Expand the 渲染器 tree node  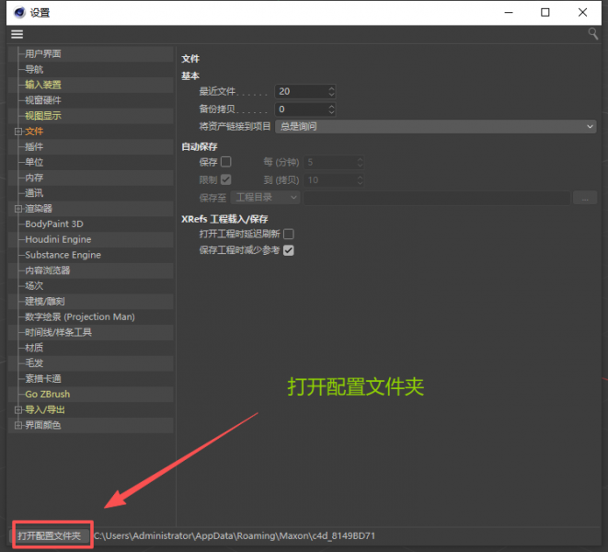(17, 209)
